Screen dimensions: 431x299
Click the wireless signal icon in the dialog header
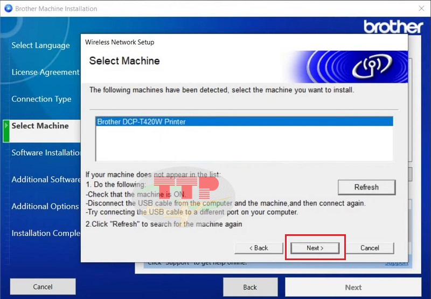(x=372, y=66)
